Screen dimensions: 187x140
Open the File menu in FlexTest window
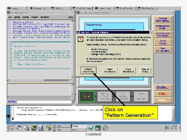click(10, 17)
